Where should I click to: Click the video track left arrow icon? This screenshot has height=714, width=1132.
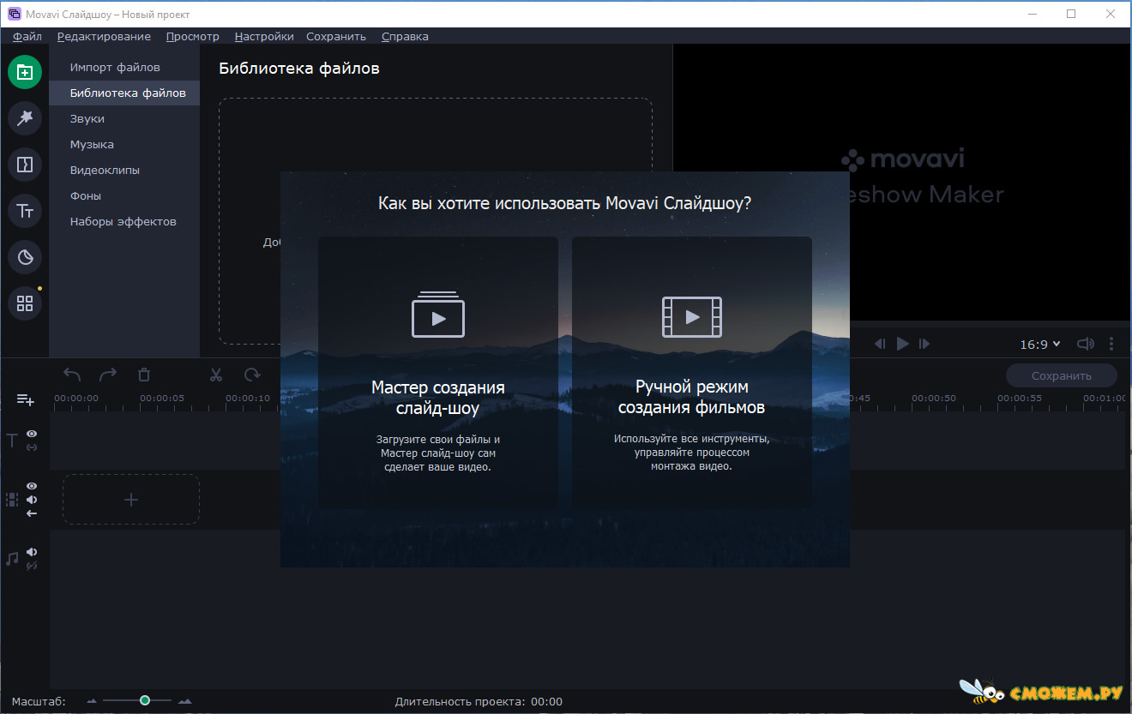[x=32, y=513]
